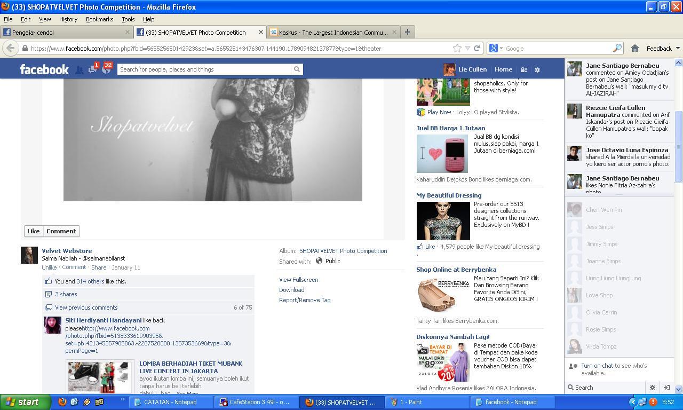Expand View previous comments
This screenshot has width=683, height=410.
tap(86, 307)
